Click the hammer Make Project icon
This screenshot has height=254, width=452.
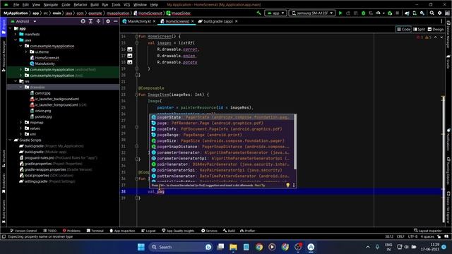pos(258,13)
